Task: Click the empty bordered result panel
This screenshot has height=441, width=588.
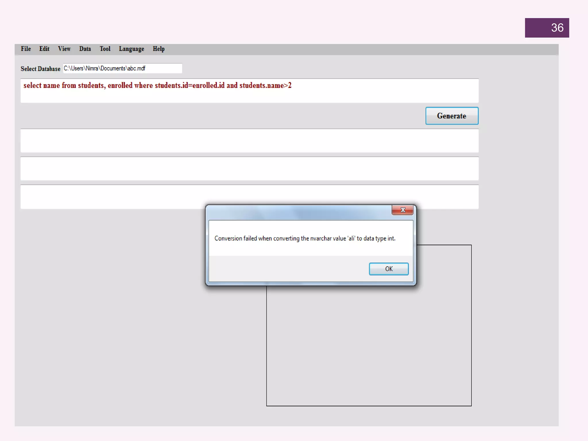Action: click(369, 345)
